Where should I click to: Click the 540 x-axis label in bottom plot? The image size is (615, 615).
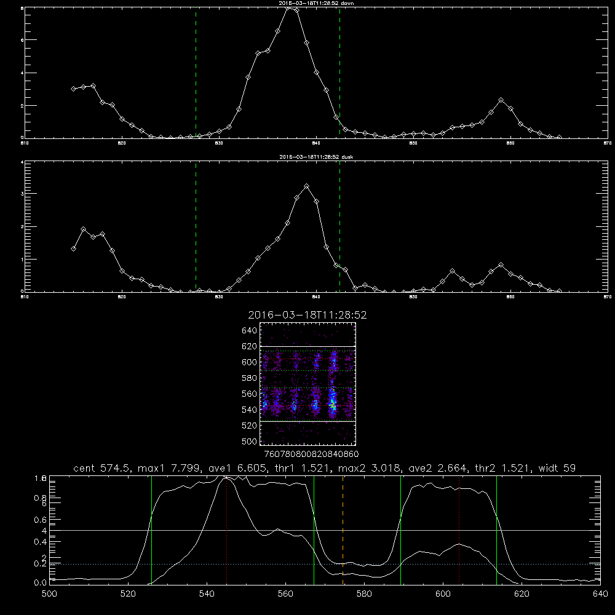pyautogui.click(x=207, y=594)
